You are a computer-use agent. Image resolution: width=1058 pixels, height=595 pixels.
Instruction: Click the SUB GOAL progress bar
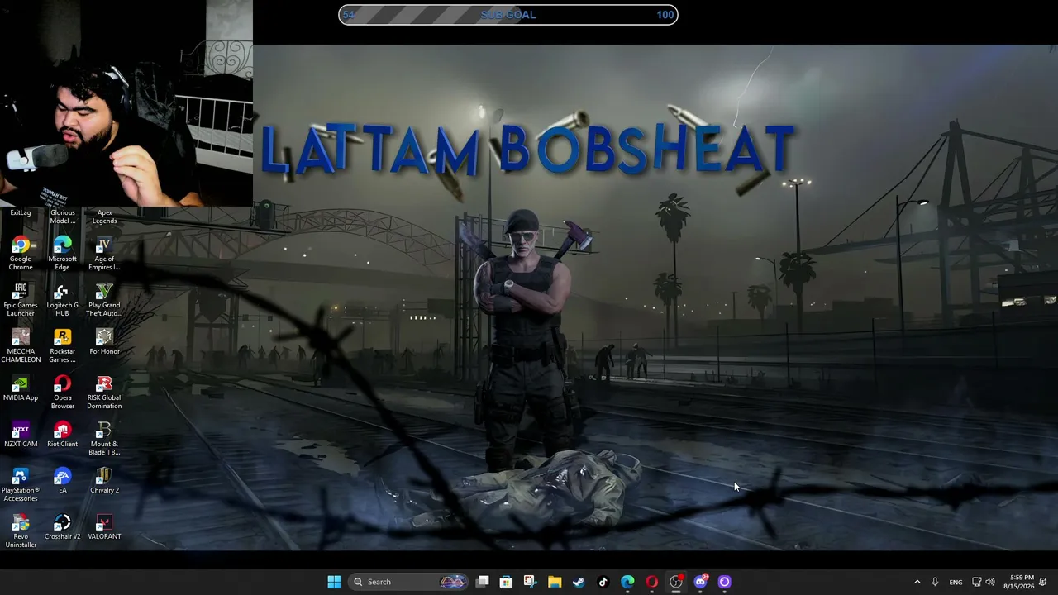508,15
